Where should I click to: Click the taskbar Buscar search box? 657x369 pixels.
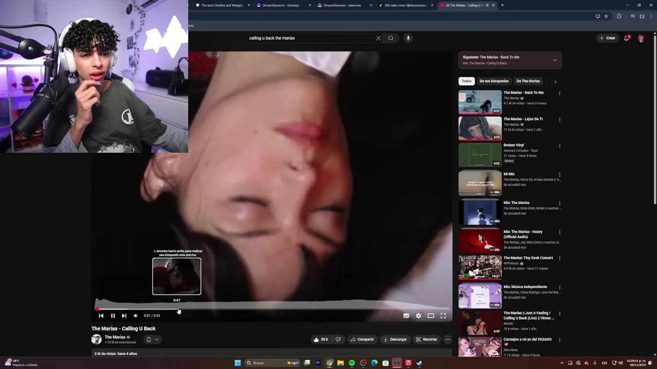point(273,363)
